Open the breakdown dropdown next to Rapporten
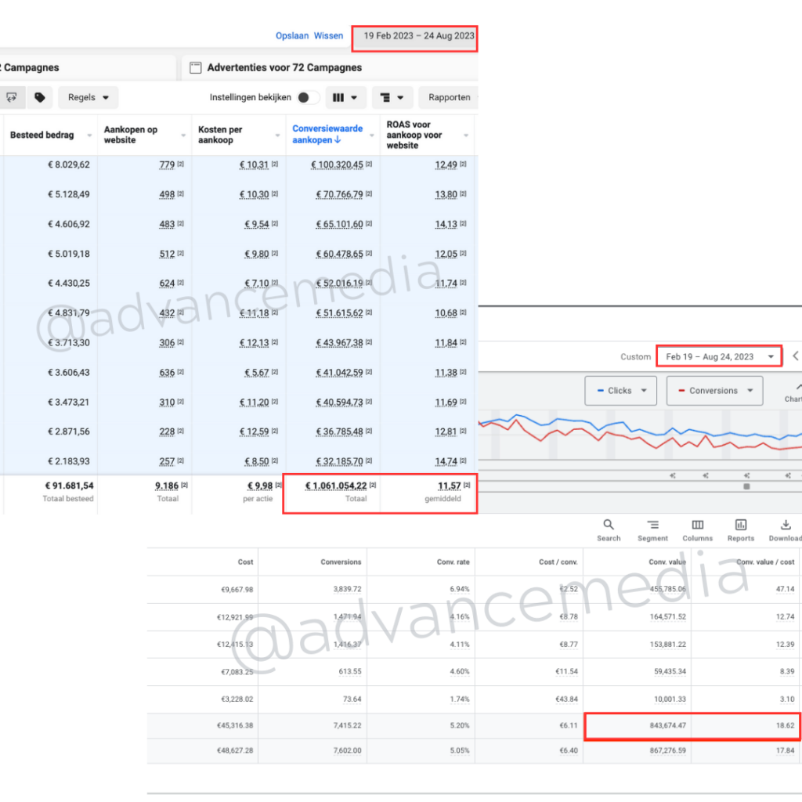802x802 pixels. [x=392, y=98]
